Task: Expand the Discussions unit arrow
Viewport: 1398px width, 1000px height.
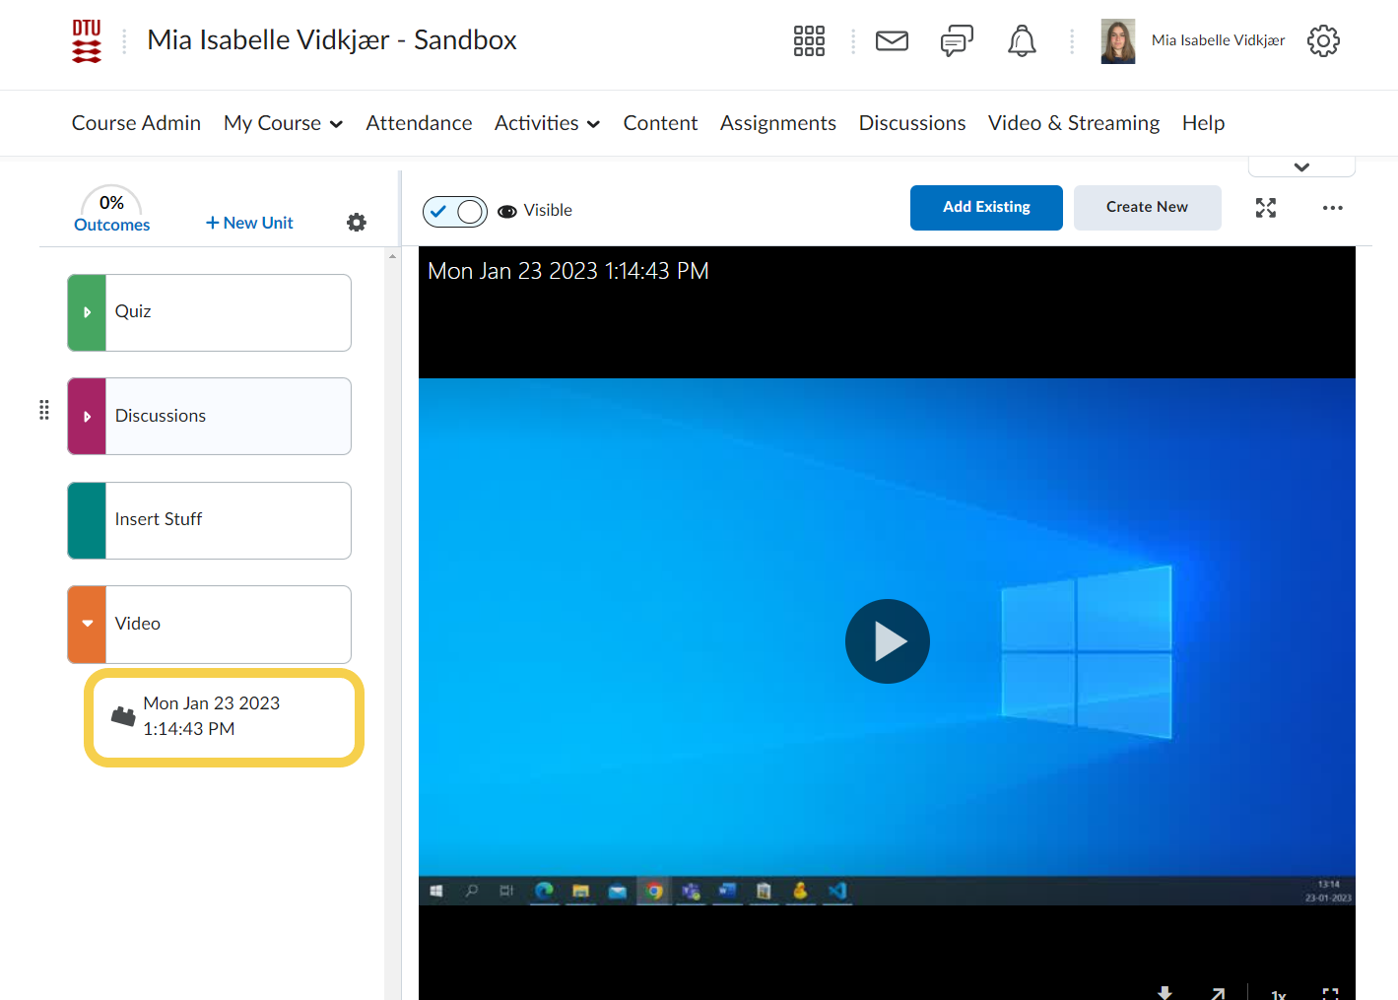Action: 87,417
